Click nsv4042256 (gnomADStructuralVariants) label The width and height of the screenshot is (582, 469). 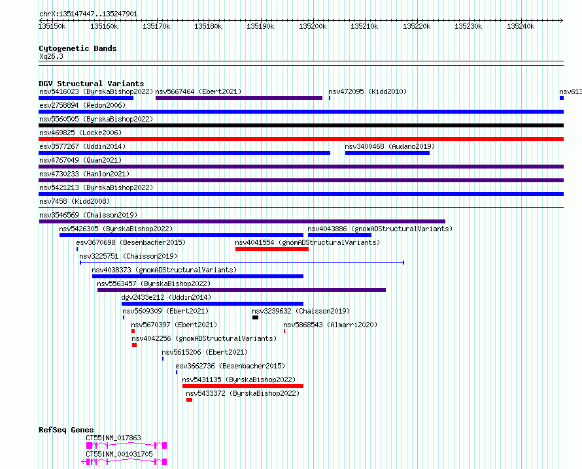point(204,338)
